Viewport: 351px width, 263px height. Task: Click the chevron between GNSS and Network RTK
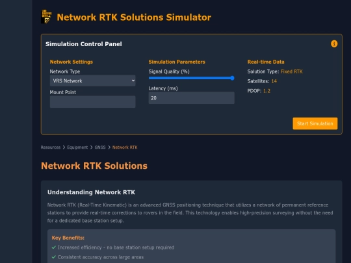[x=109, y=147]
